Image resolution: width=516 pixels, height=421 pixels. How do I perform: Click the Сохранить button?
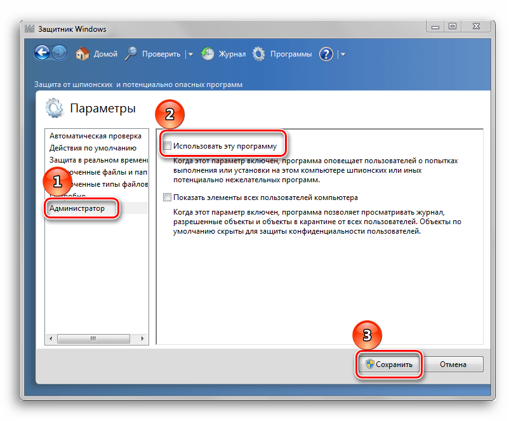[388, 364]
